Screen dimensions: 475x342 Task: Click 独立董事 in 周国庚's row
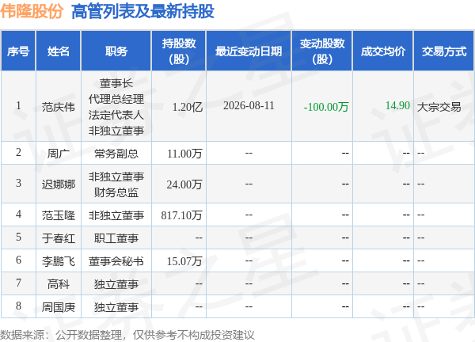point(116,307)
